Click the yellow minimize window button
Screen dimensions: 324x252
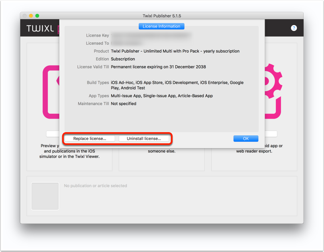coord(31,16)
